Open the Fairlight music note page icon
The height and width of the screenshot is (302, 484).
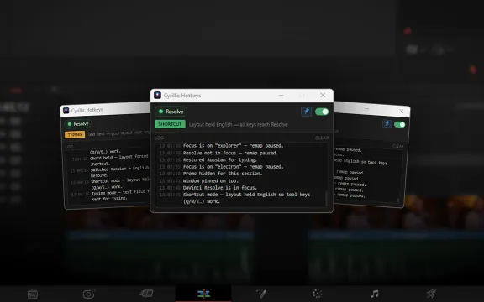pyautogui.click(x=375, y=294)
